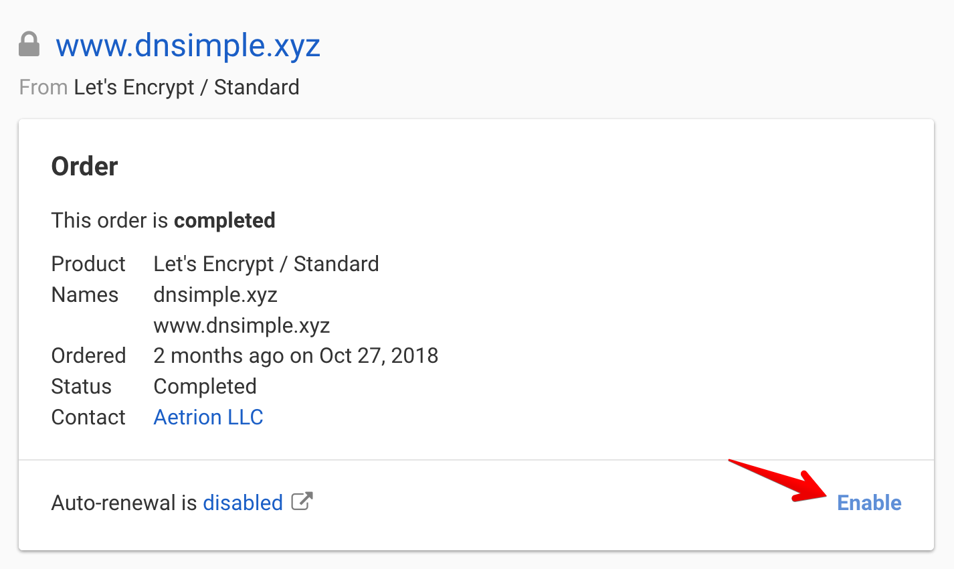This screenshot has height=569, width=954.
Task: Click the Order heading
Action: pyautogui.click(x=84, y=165)
